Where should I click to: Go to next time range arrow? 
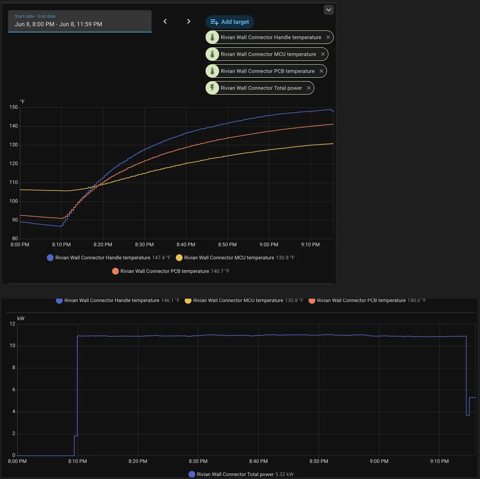coord(189,22)
